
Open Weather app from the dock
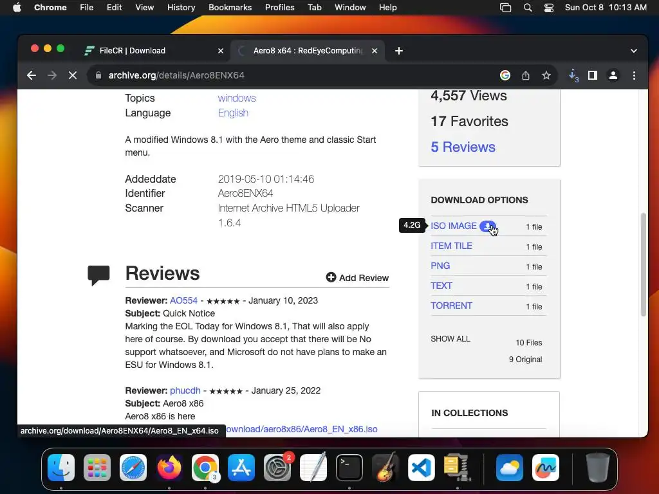tap(510, 468)
